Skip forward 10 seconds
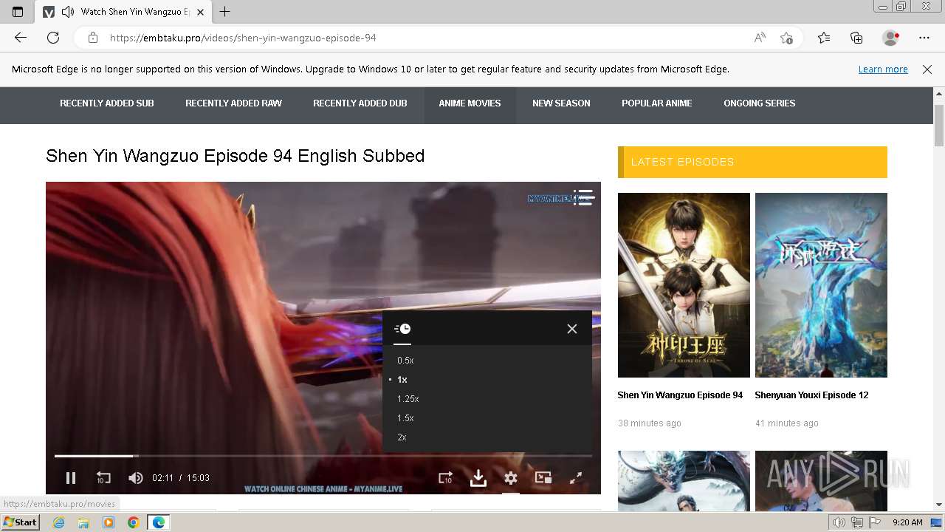The width and height of the screenshot is (945, 532). click(445, 478)
